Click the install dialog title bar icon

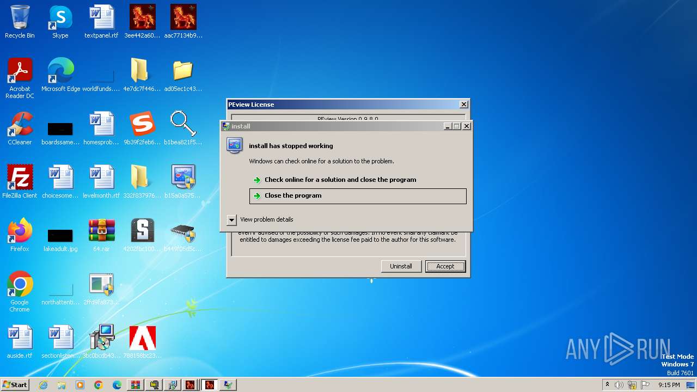(226, 126)
